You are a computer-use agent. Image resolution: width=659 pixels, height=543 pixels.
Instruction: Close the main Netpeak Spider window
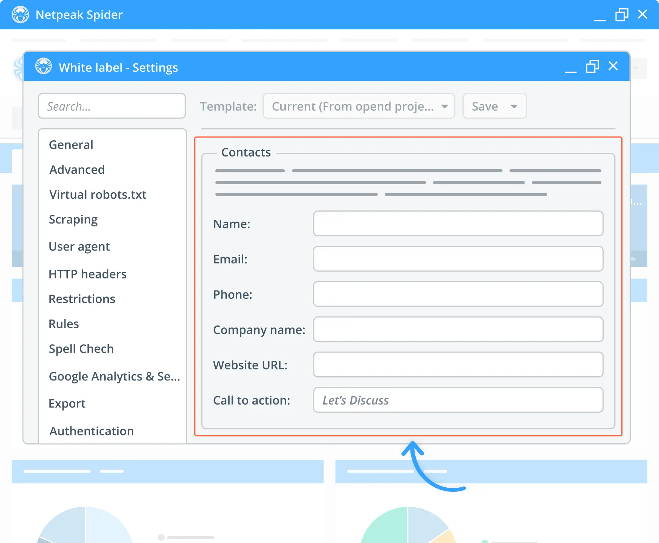point(642,14)
